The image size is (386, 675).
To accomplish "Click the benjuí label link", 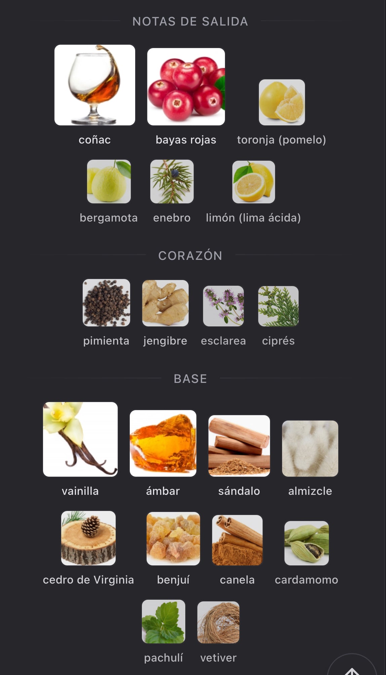I will click(x=173, y=580).
